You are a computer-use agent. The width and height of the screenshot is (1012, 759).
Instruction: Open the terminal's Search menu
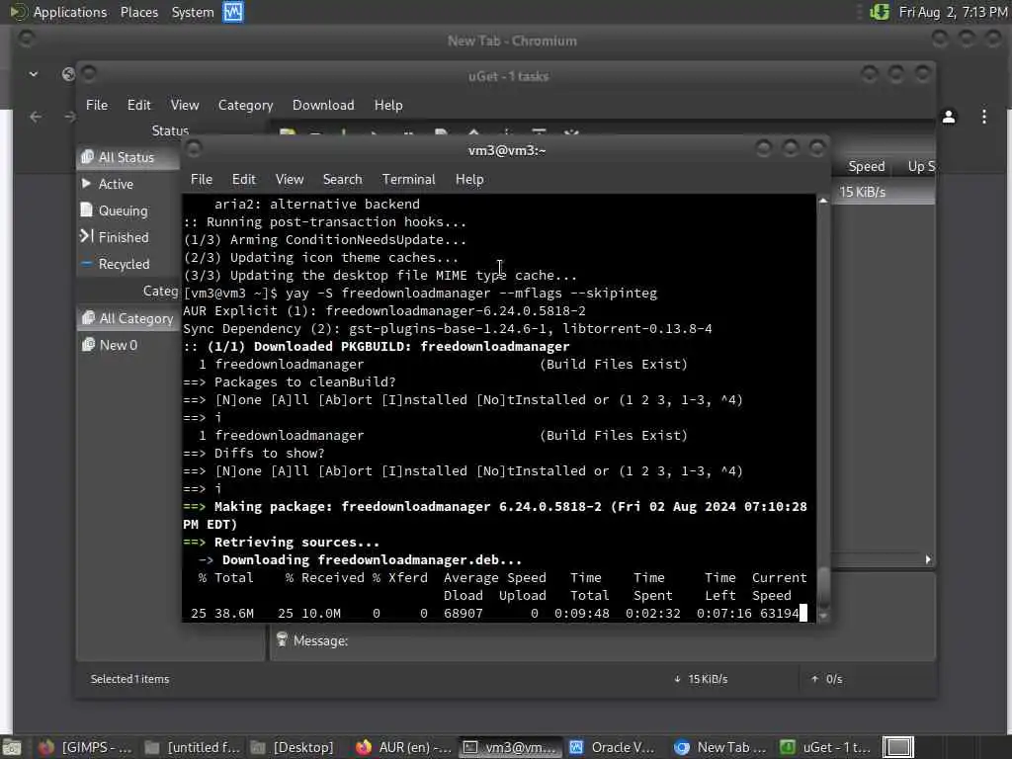click(x=342, y=180)
